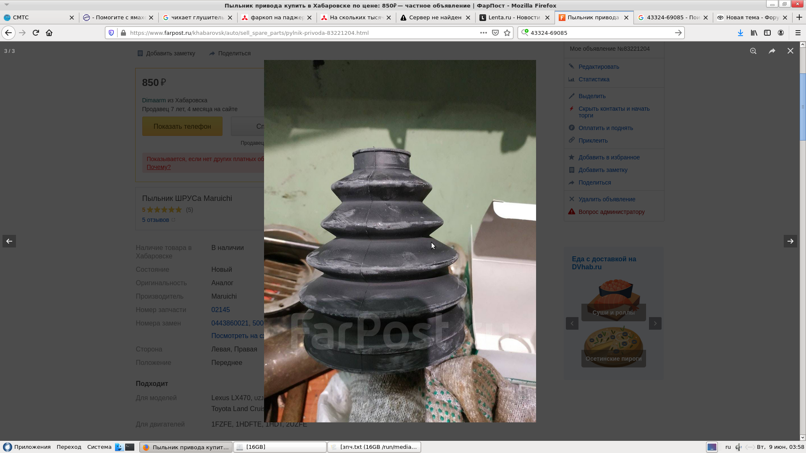This screenshot has height=453, width=806.
Task: Toggle the Firefox sidebar icon
Action: 767,33
